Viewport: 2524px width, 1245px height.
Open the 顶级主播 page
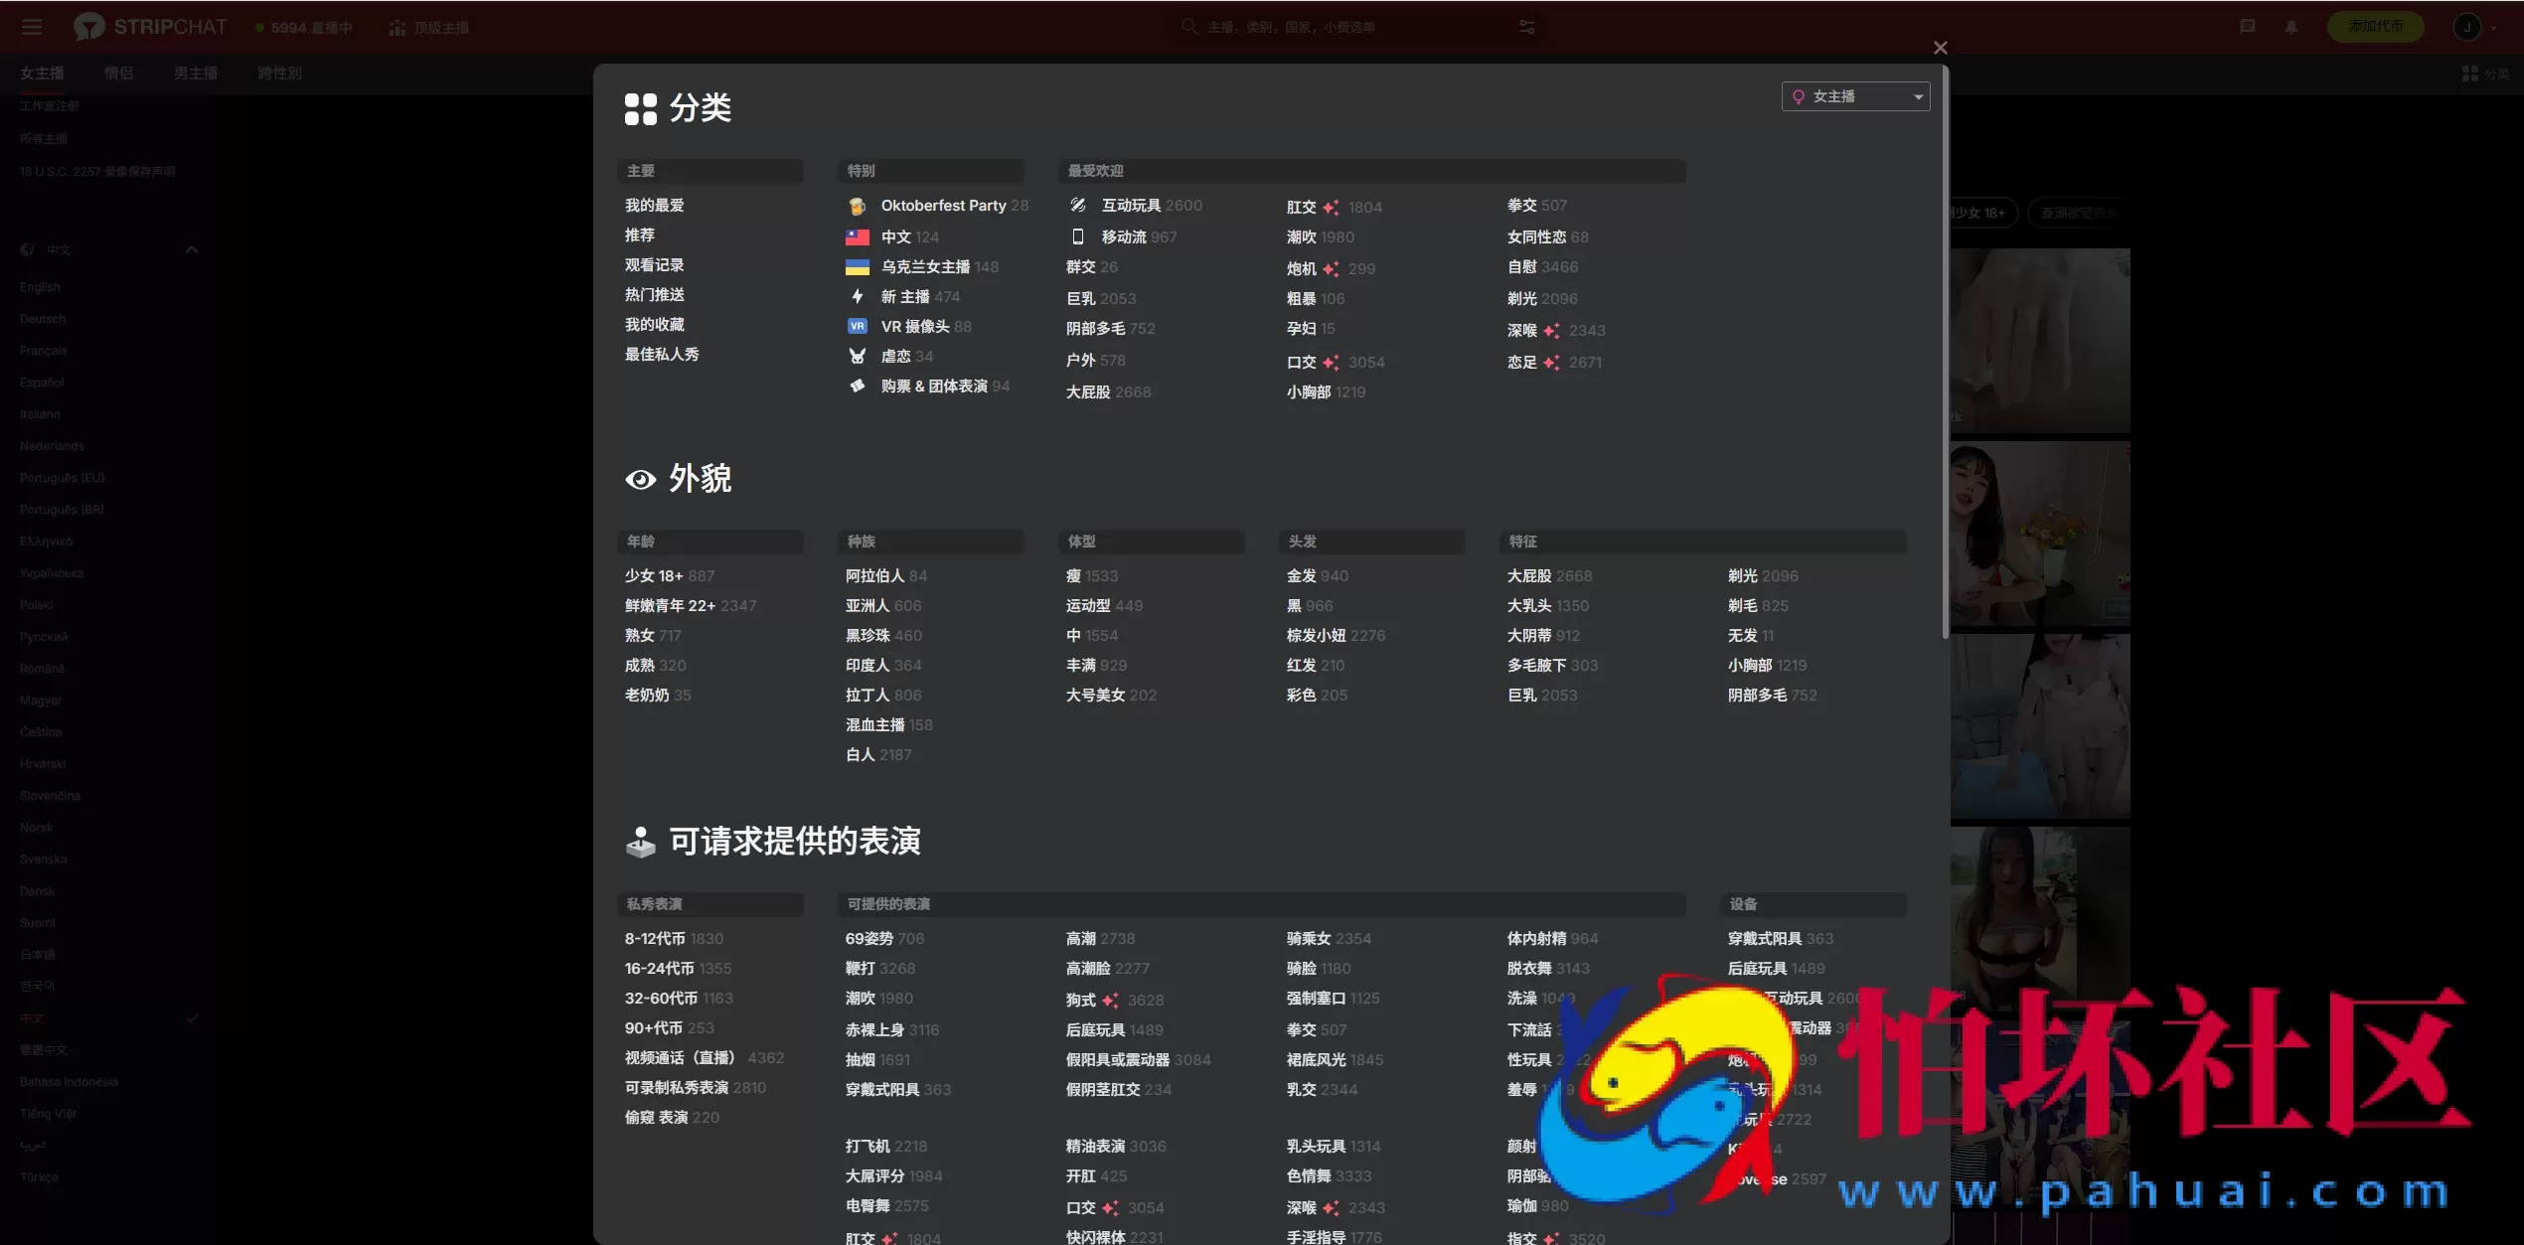[x=428, y=27]
